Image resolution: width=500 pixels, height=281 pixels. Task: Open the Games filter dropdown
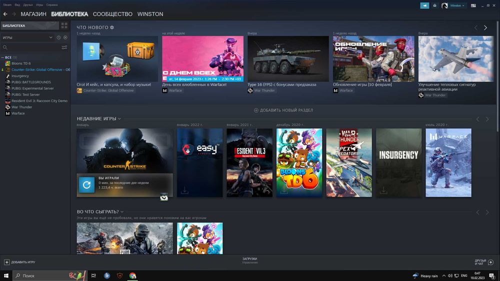coord(27,37)
